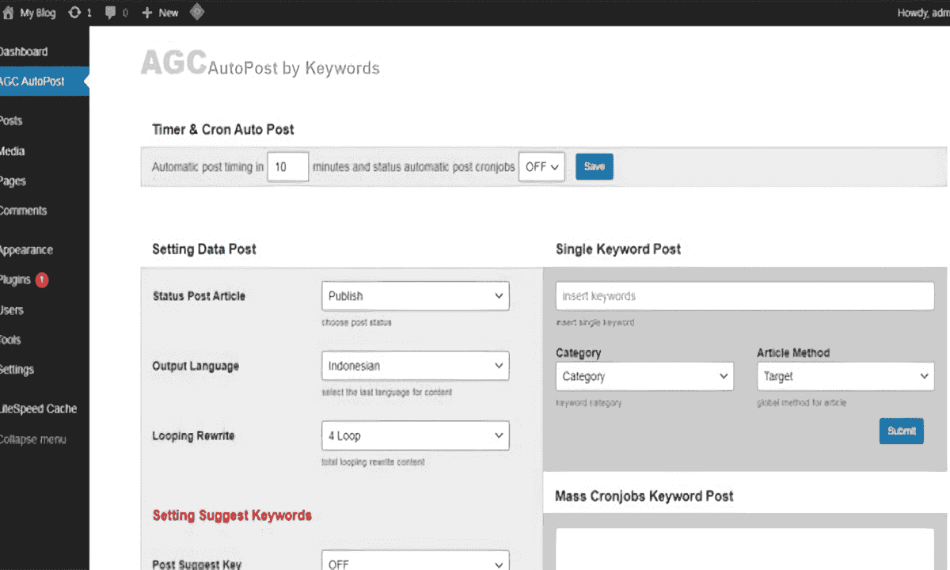
Task: Click the automatic post timing minutes field
Action: point(287,167)
